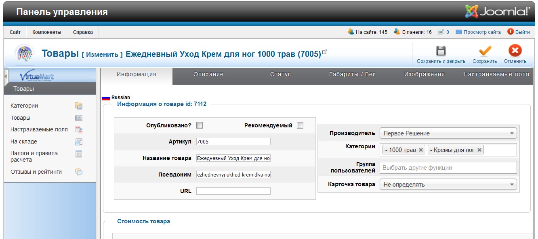Click the red Cancel cross icon

point(515,51)
